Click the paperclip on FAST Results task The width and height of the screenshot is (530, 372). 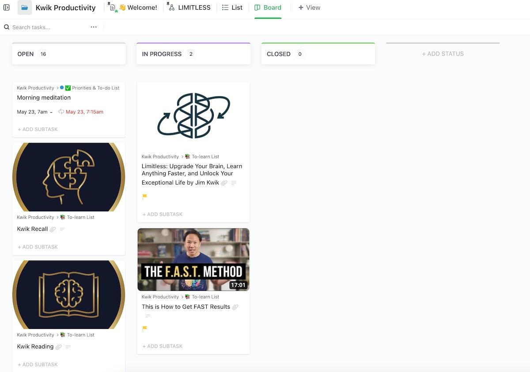click(x=235, y=307)
